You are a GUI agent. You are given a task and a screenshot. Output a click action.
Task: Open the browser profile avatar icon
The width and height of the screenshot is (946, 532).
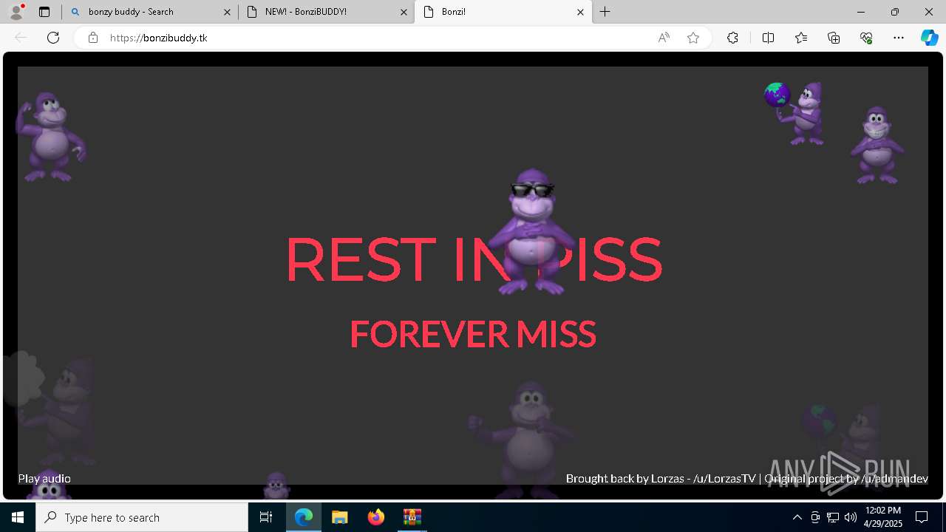click(16, 12)
